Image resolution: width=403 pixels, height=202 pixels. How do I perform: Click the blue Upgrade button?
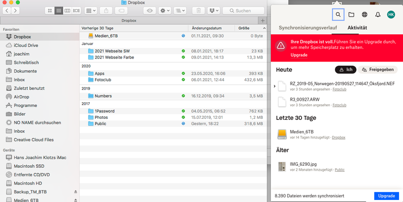click(386, 195)
